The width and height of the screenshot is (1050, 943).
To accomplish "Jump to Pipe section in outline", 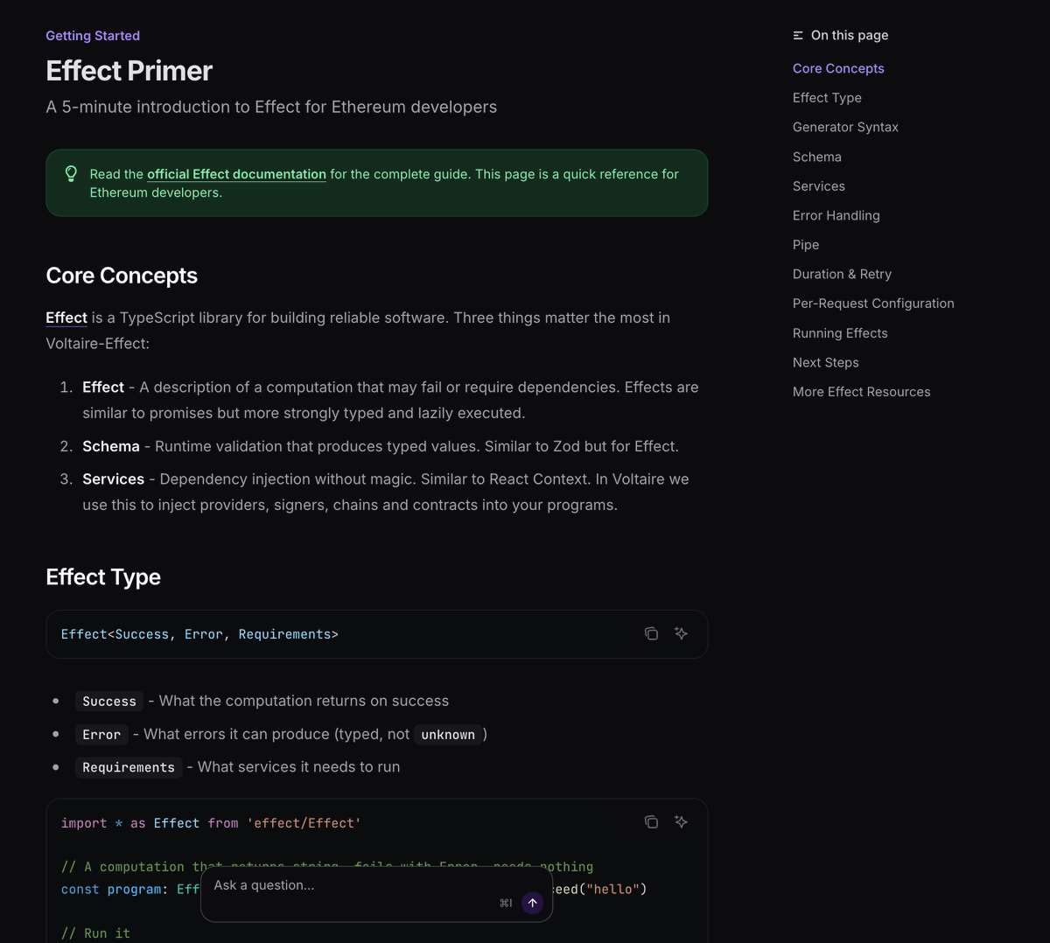I will pyautogui.click(x=806, y=245).
